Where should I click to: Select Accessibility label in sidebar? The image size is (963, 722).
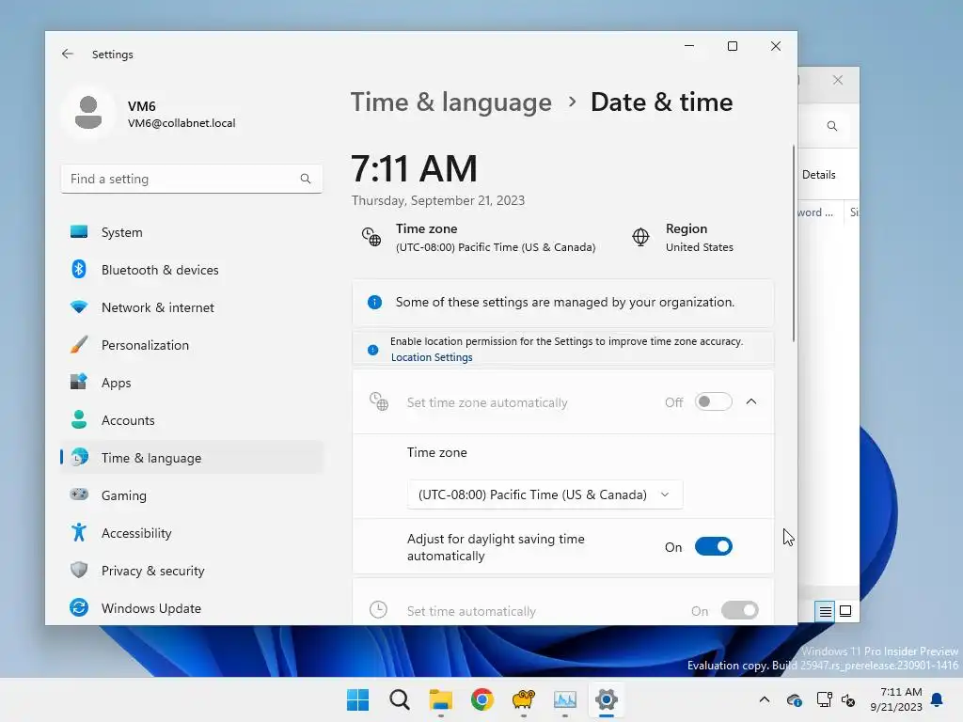tap(136, 533)
